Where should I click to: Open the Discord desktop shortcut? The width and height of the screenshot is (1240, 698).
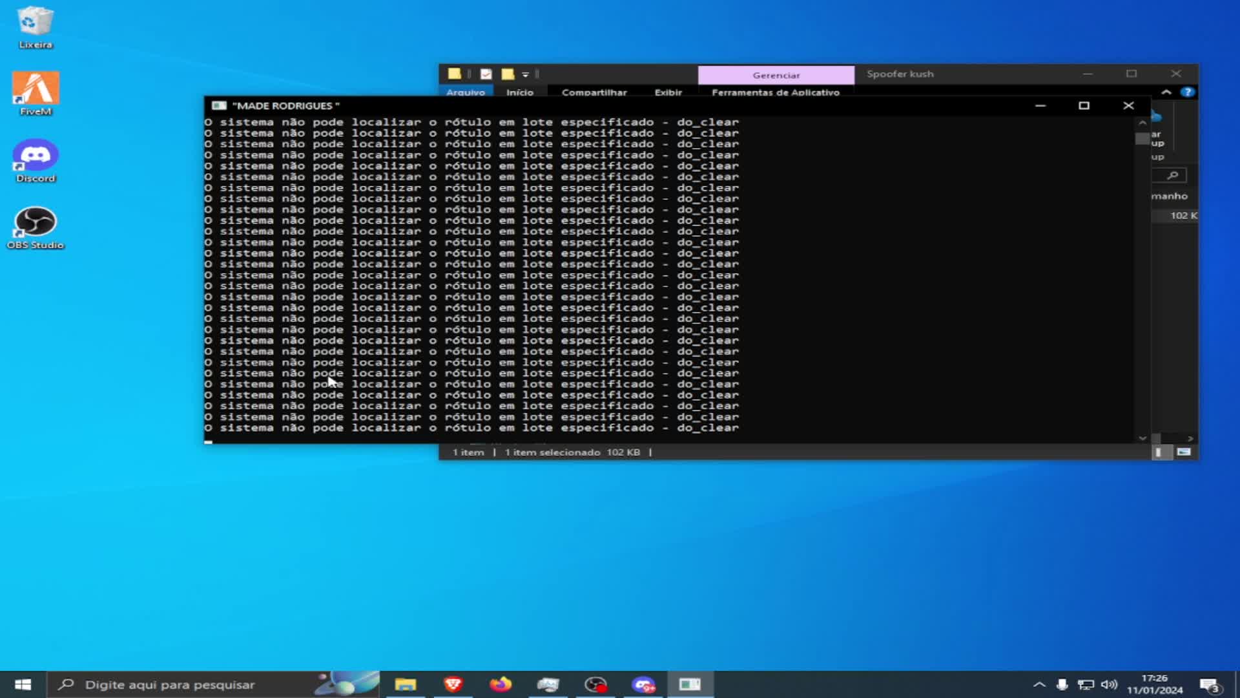pyautogui.click(x=36, y=160)
